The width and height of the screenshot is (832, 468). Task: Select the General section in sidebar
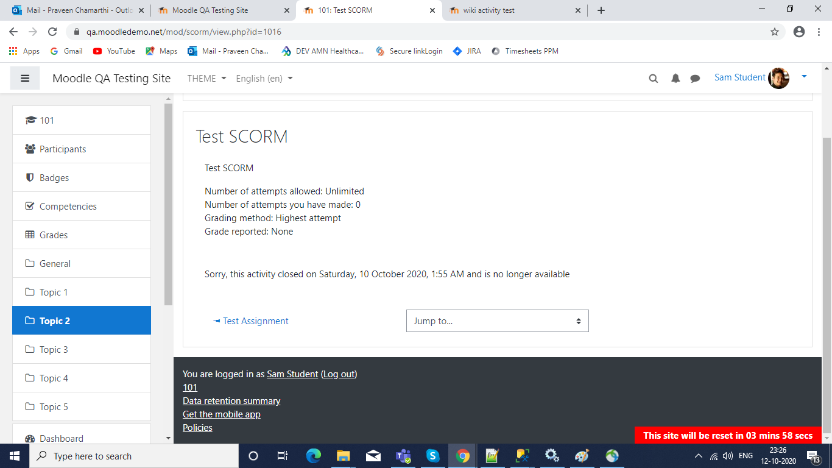(82, 263)
